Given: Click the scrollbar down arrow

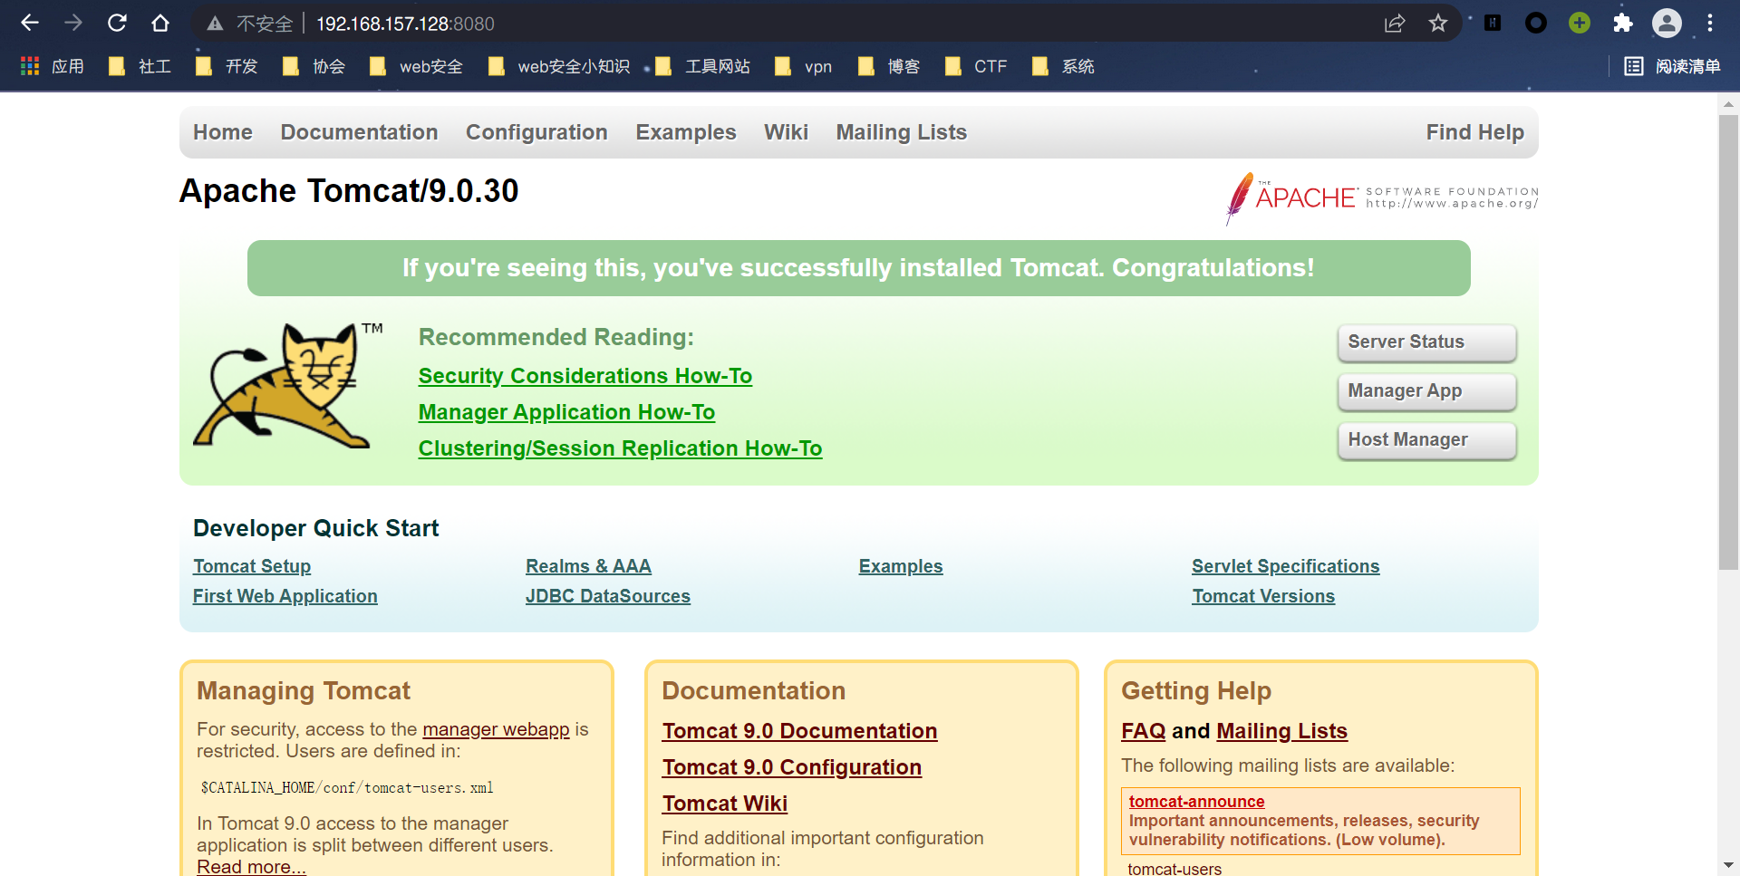Looking at the screenshot, I should point(1728,866).
